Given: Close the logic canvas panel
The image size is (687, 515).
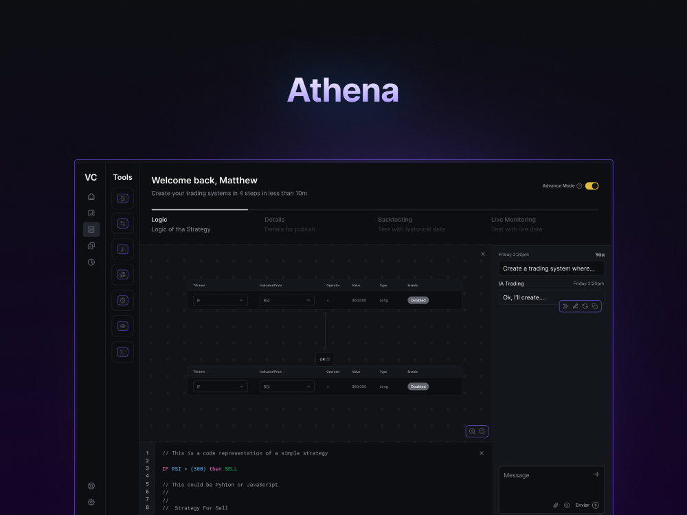Looking at the screenshot, I should pos(483,254).
